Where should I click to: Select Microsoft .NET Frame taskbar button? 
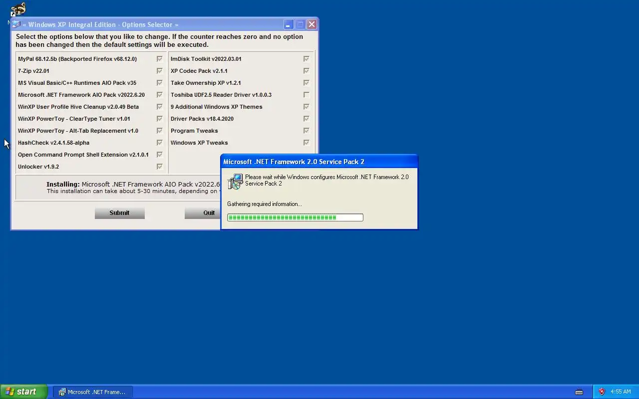click(x=93, y=392)
